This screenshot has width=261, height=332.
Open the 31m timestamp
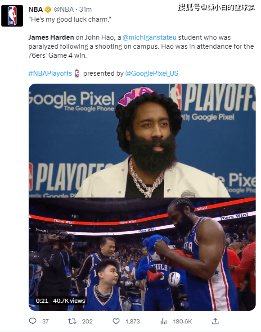[x=85, y=9]
